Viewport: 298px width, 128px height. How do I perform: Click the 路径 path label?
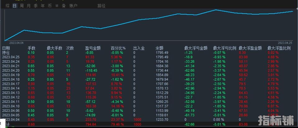(x=102, y=6)
